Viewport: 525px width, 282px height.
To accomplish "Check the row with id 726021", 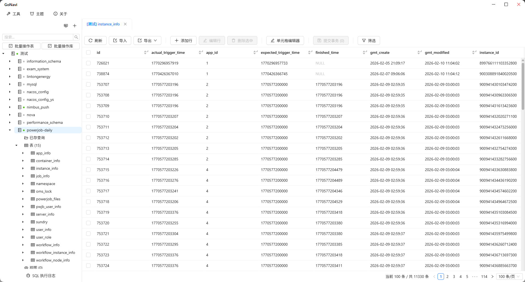I will (x=88, y=63).
